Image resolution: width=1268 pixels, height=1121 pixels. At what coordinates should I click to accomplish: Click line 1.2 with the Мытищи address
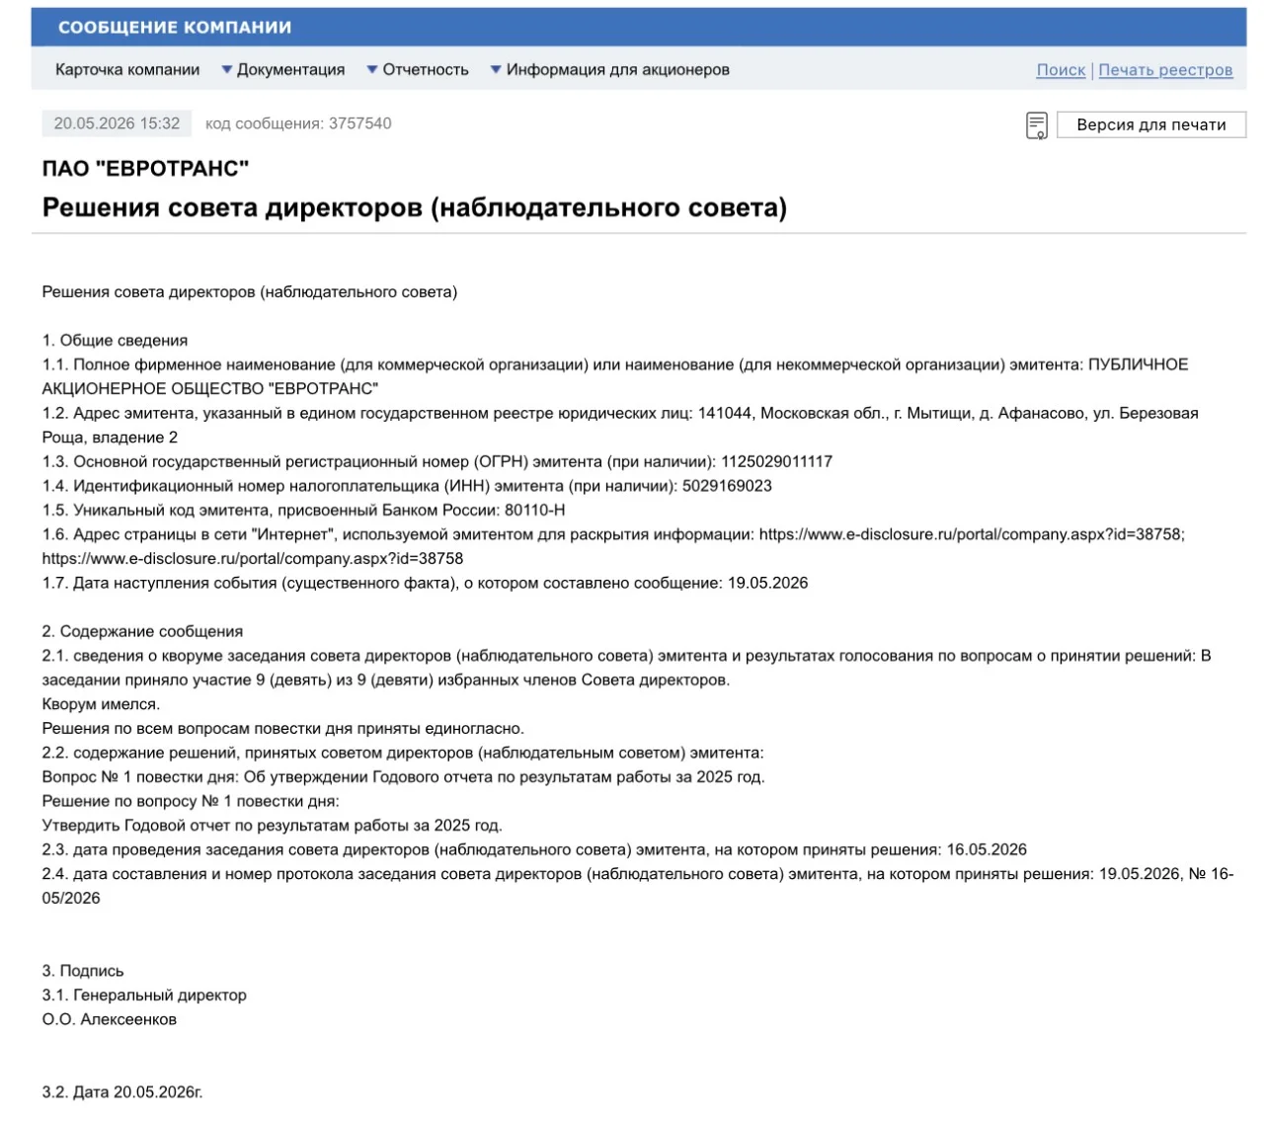click(620, 425)
